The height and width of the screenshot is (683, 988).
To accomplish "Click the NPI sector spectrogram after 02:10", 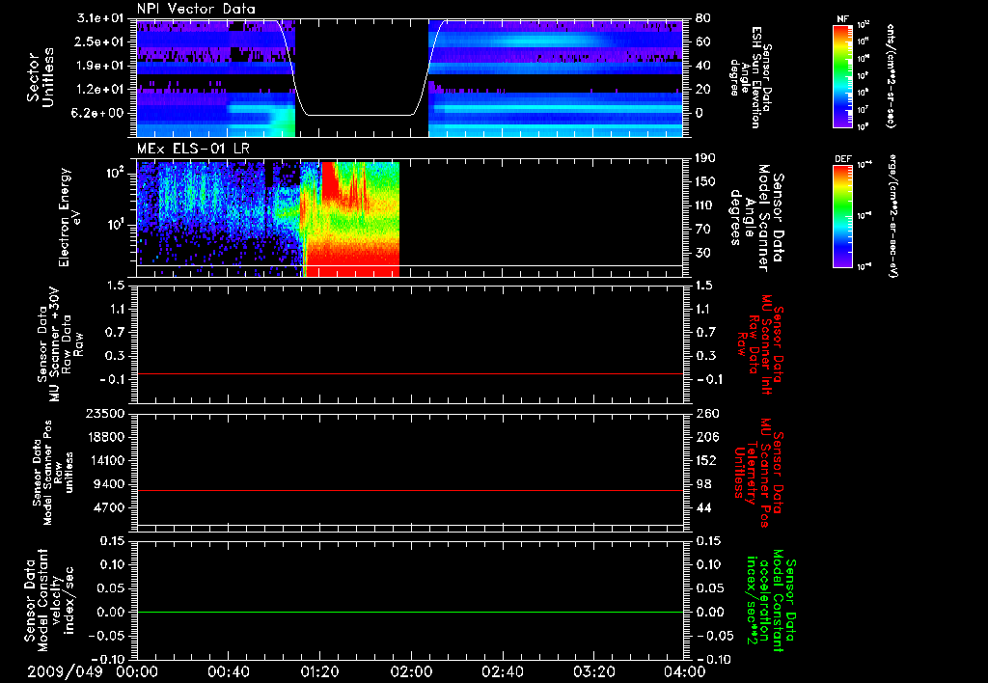I will (556, 78).
